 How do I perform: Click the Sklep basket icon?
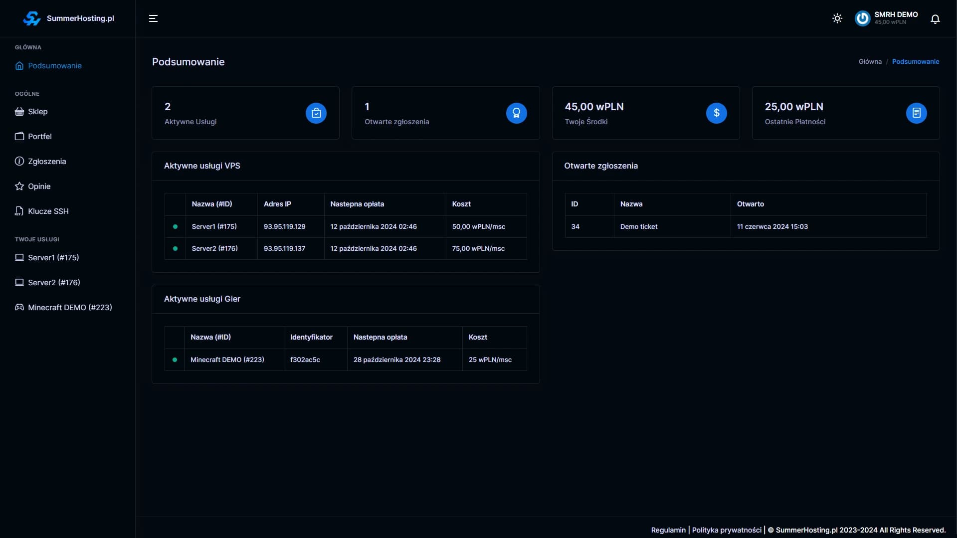click(19, 112)
